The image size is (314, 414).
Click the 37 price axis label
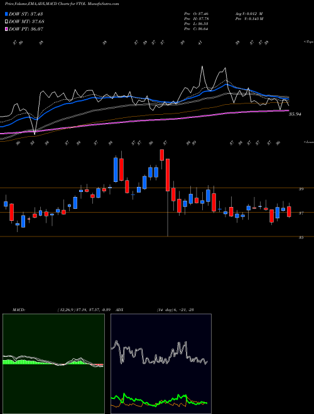coord(301,213)
